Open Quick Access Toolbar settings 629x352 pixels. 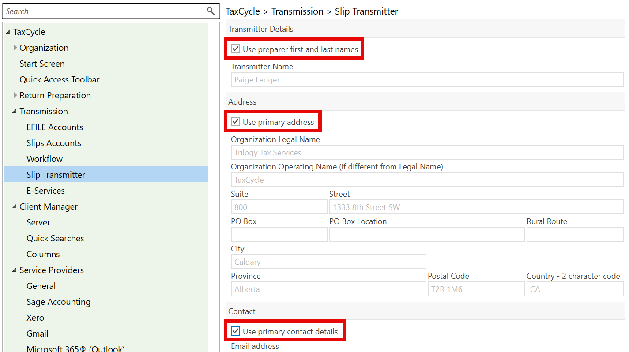60,79
